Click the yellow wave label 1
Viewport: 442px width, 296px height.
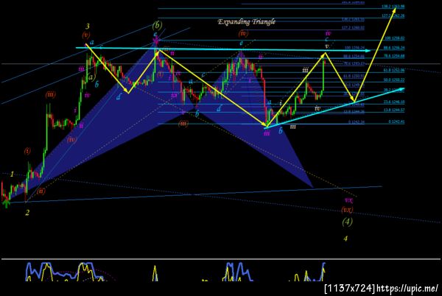pyautogui.click(x=12, y=175)
